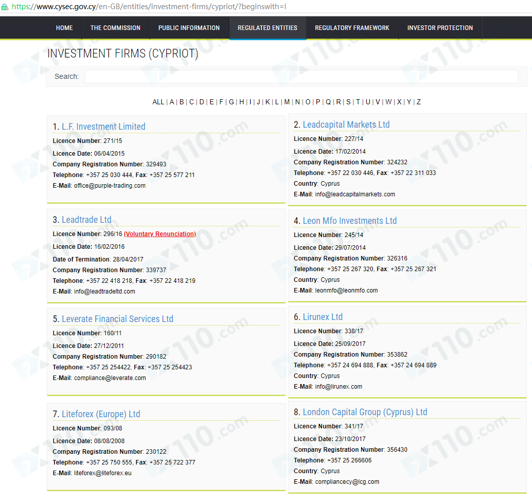Open L.F. Investment Limited entry
This screenshot has width=532, height=494.
tap(103, 127)
